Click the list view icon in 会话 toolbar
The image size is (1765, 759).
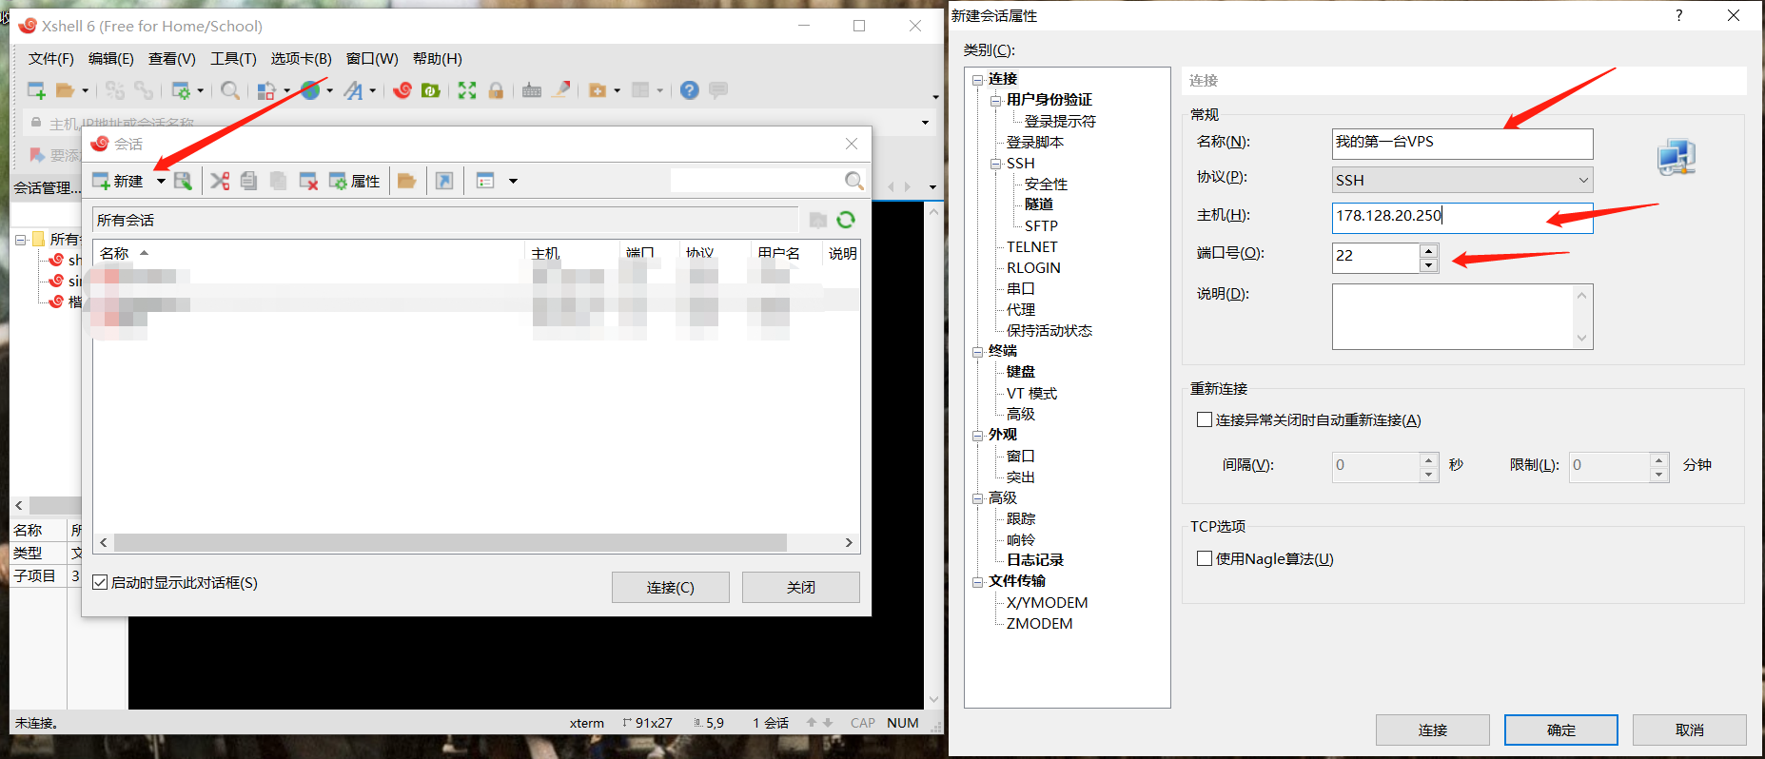click(x=485, y=181)
